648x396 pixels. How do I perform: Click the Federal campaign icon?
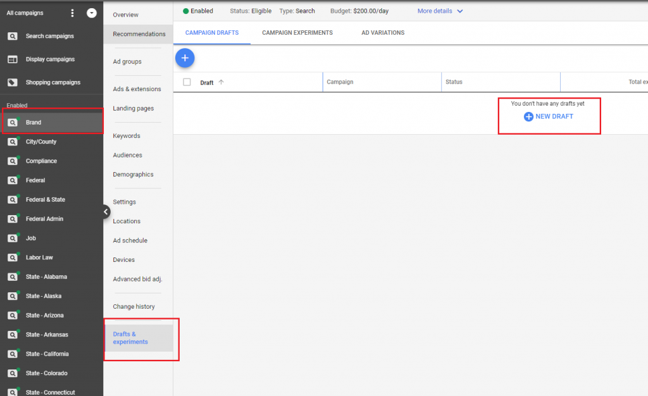13,180
